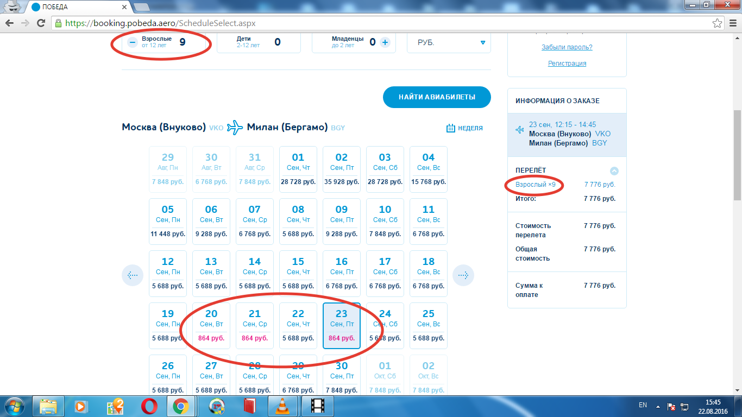Open the Забыли пароль? link

(x=567, y=47)
